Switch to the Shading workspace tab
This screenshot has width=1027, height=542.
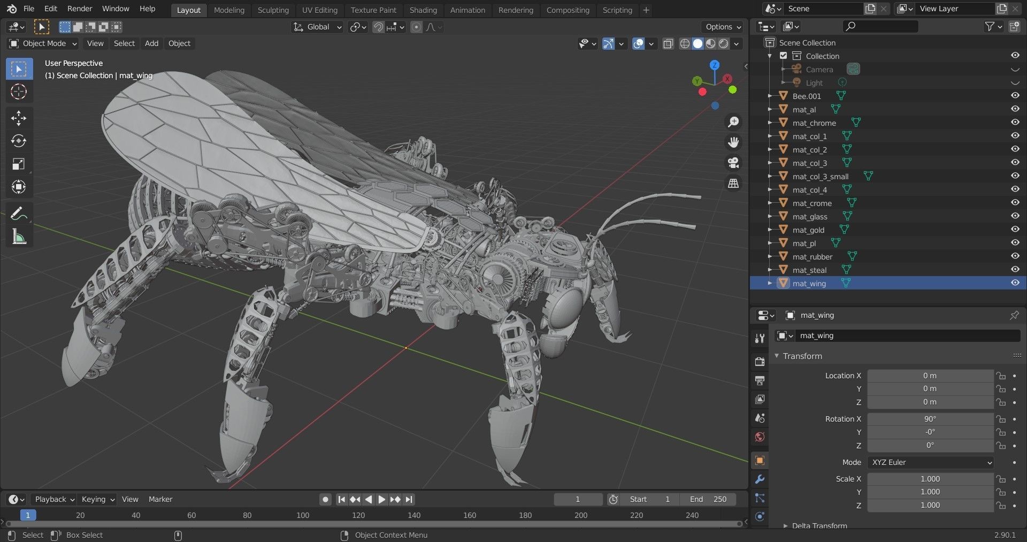click(423, 10)
